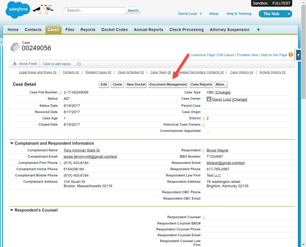
Task: Open the David Lozzi user menu
Action: (x=190, y=14)
